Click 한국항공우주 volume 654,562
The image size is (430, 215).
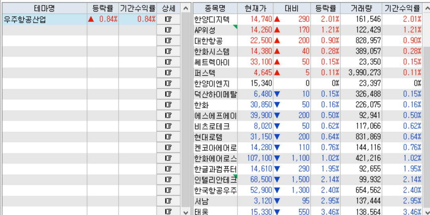[368, 190]
